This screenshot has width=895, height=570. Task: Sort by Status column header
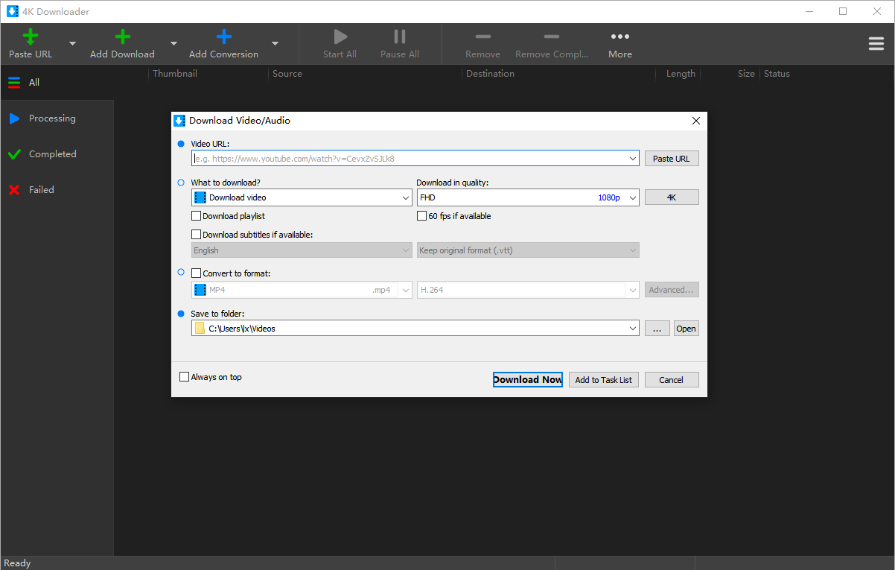coord(777,74)
